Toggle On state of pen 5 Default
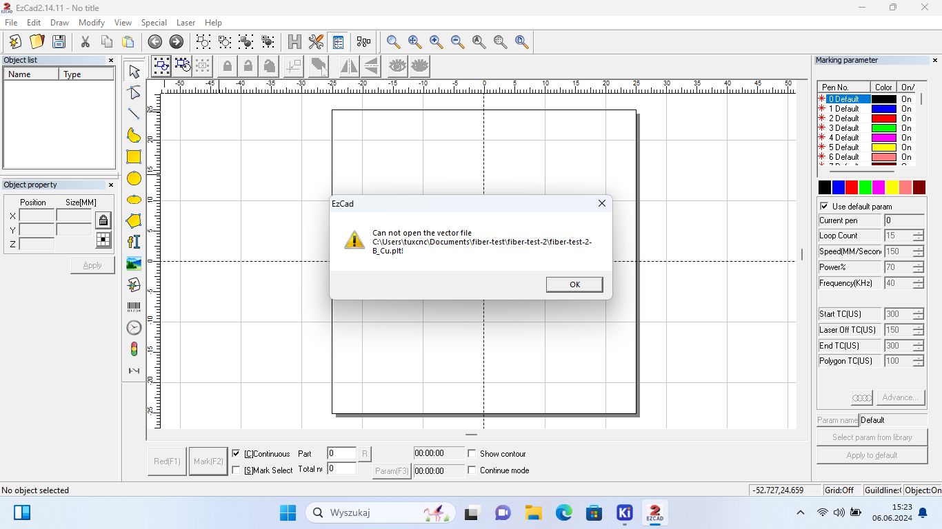This screenshot has width=942, height=529. [906, 147]
